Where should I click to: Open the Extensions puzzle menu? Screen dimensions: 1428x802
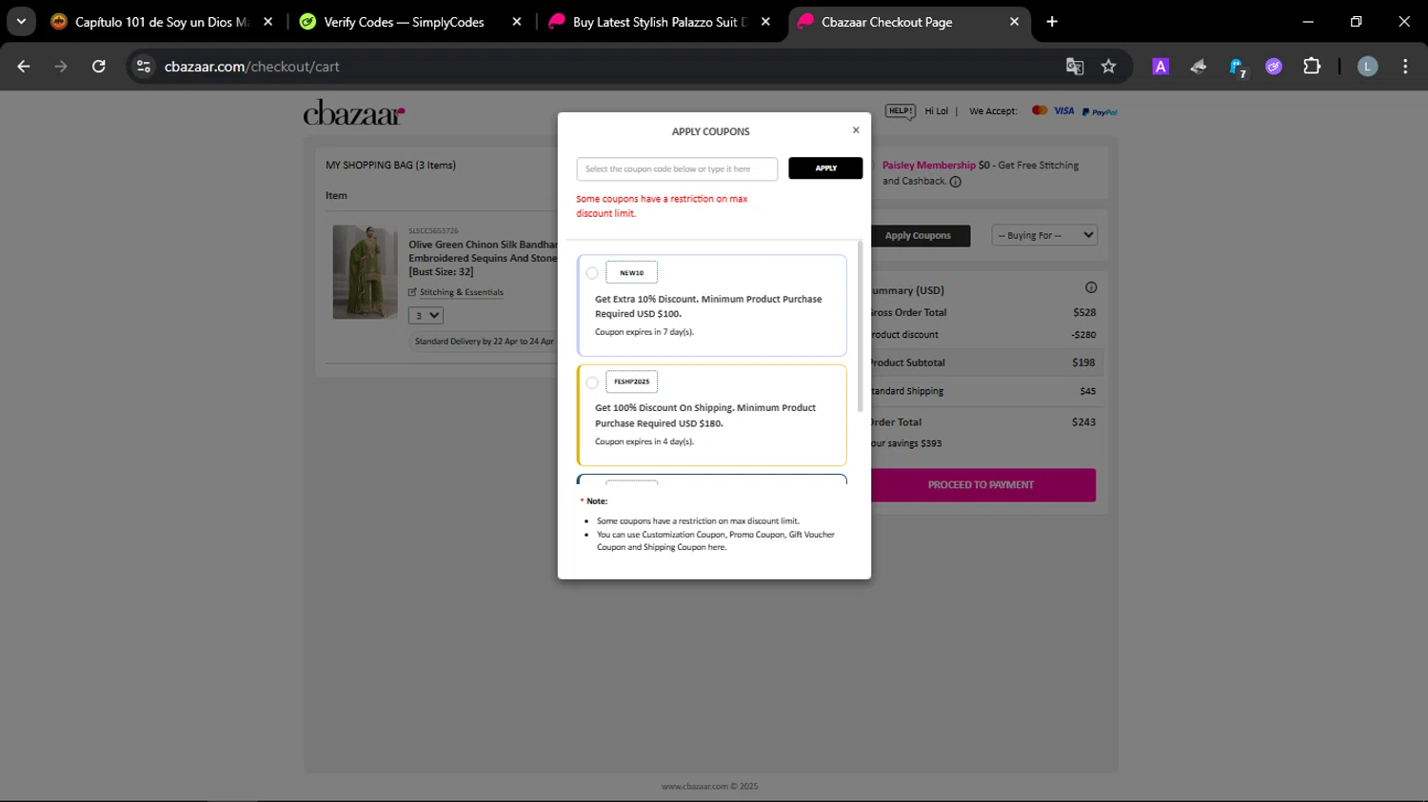coord(1312,66)
